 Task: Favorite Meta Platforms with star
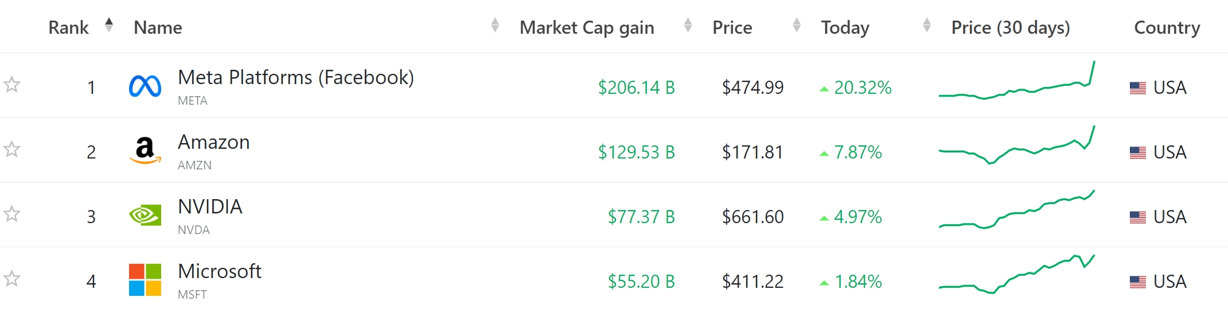[x=12, y=85]
